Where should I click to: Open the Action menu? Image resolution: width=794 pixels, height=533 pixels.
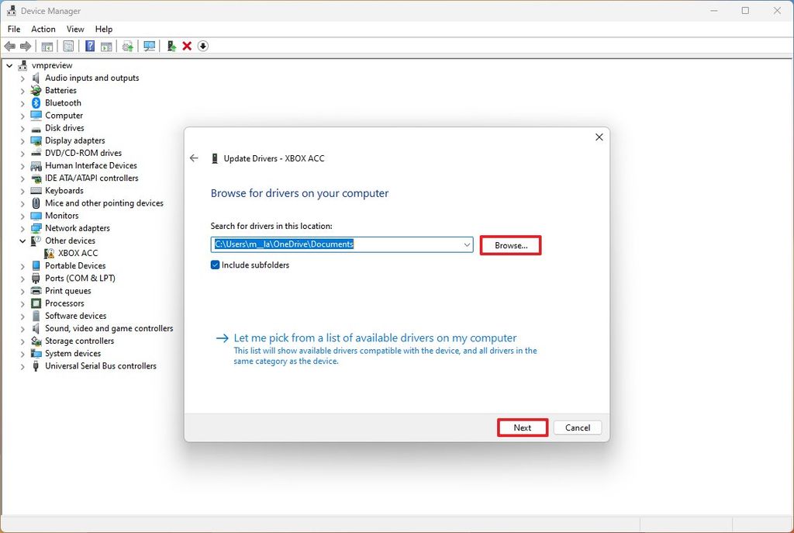(x=43, y=29)
